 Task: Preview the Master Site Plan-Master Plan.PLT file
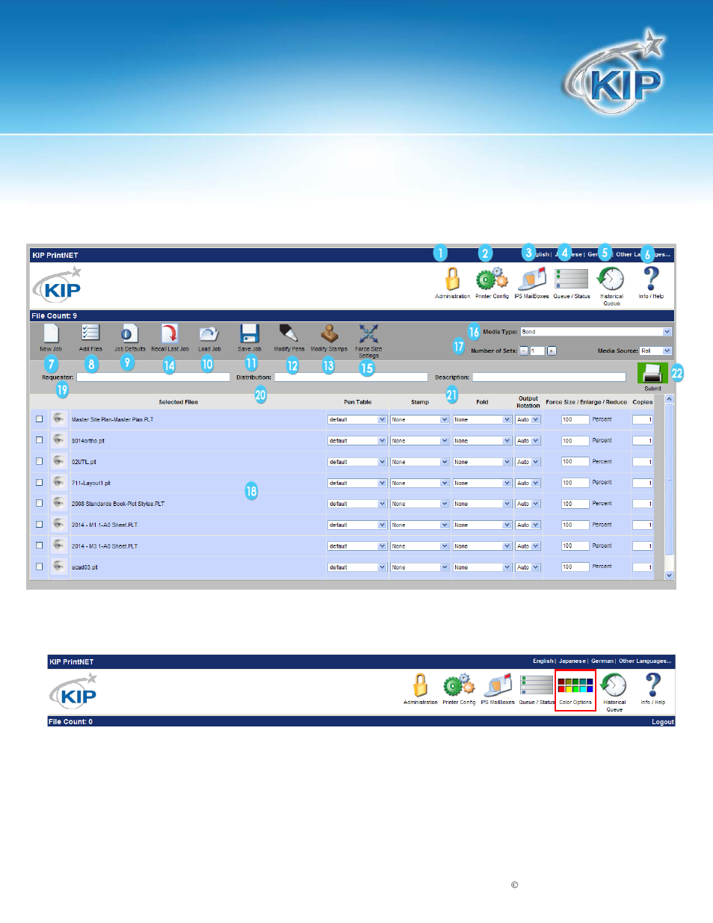[58, 419]
